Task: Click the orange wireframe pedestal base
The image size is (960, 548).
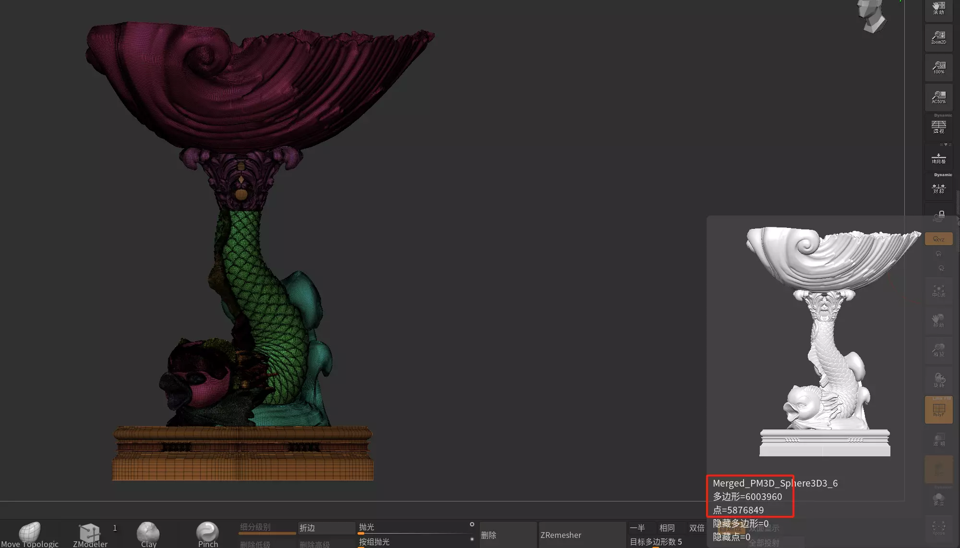Action: pos(243,453)
